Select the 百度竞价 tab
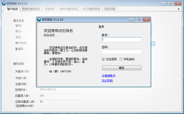This screenshot has height=114, width=184. tap(50, 9)
